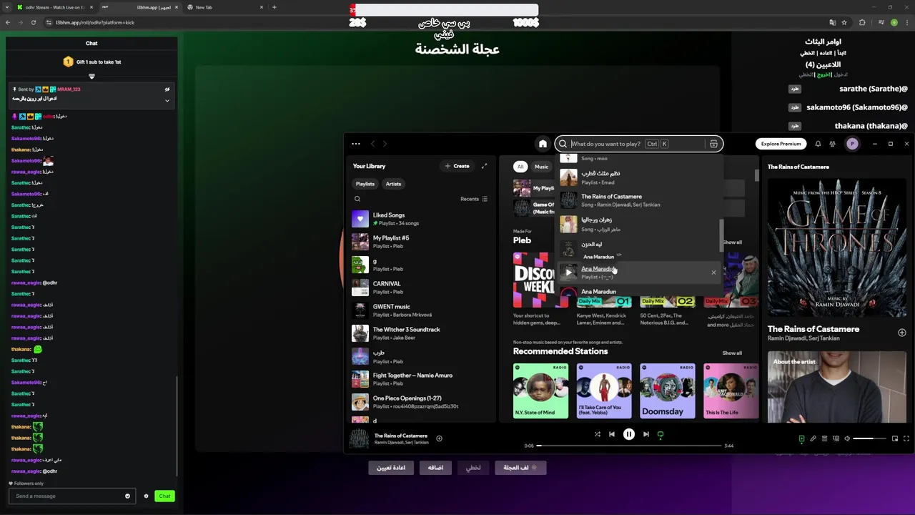The height and width of the screenshot is (515, 915).
Task: Type in Send a message field
Action: click(x=68, y=496)
